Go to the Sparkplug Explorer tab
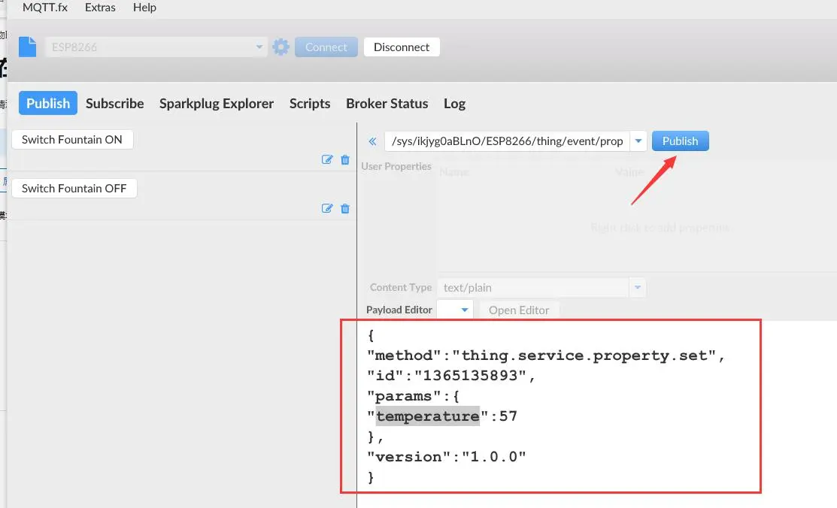The width and height of the screenshot is (837, 508). pos(217,104)
